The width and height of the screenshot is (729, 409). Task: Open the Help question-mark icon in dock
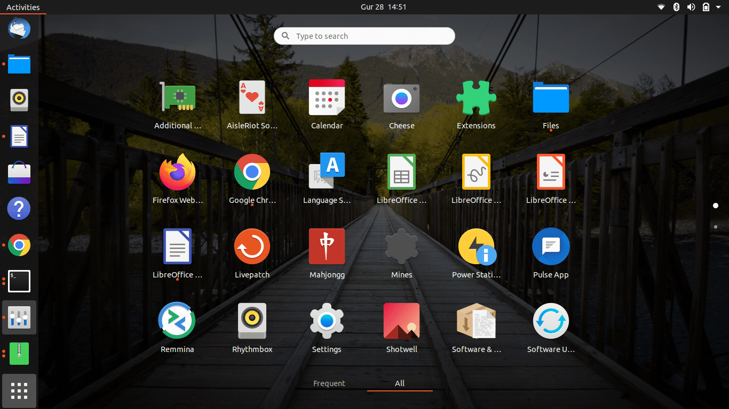point(19,209)
